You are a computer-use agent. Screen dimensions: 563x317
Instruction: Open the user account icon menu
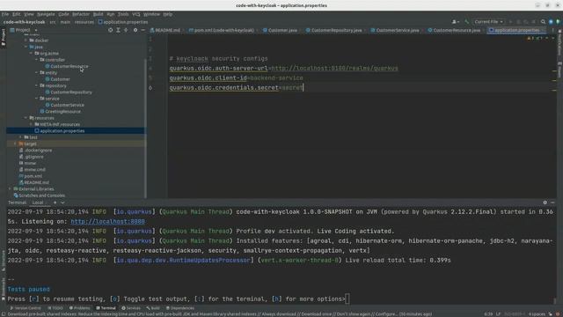(456, 22)
